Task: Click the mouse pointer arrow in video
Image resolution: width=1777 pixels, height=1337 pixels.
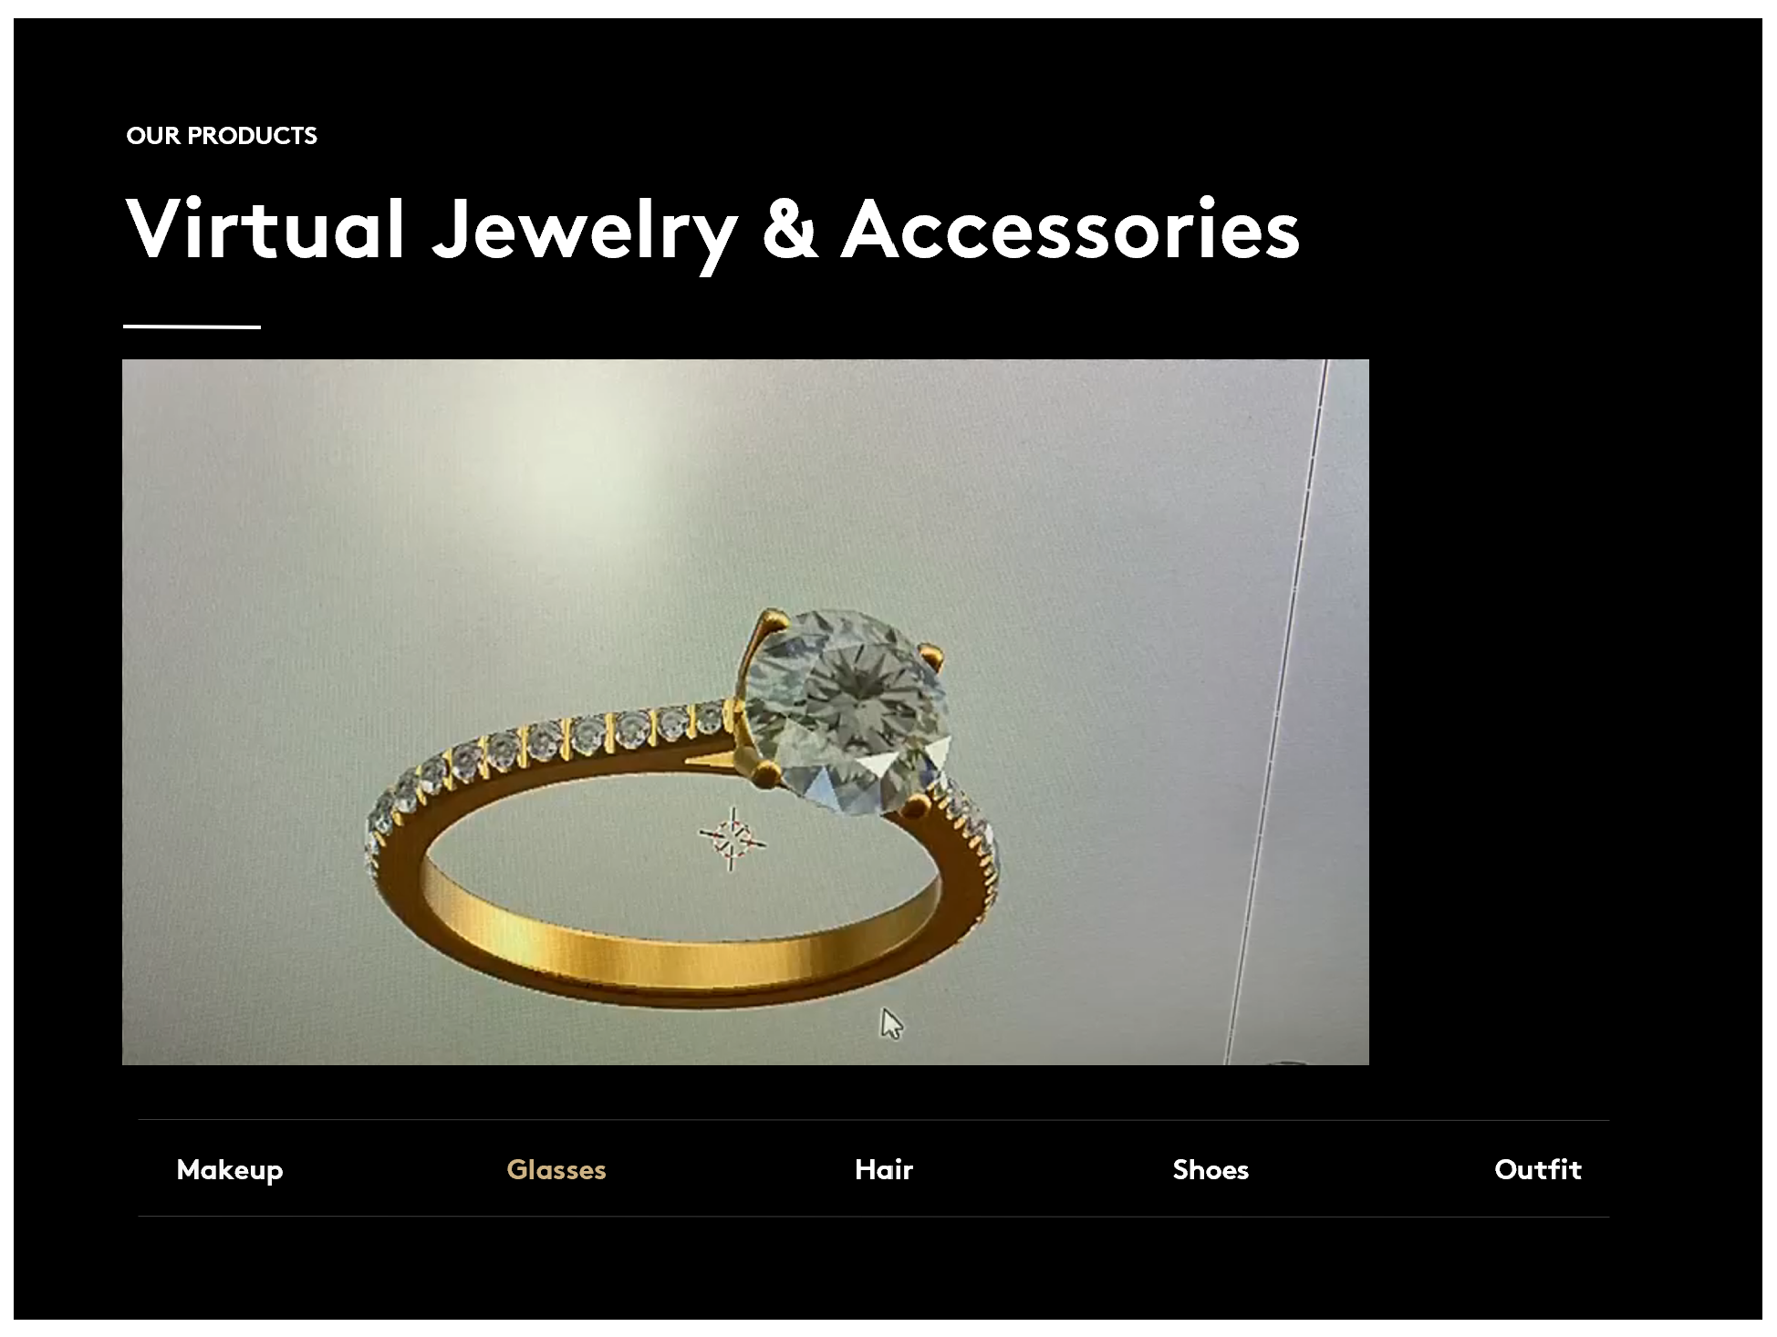Action: [891, 1023]
